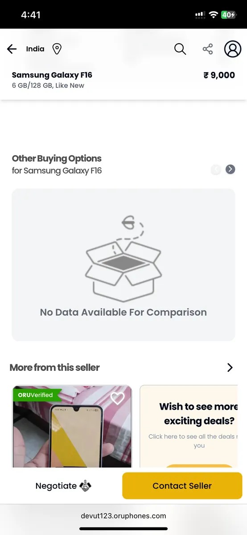
Task: Open the location pin selector
Action: coord(57,49)
